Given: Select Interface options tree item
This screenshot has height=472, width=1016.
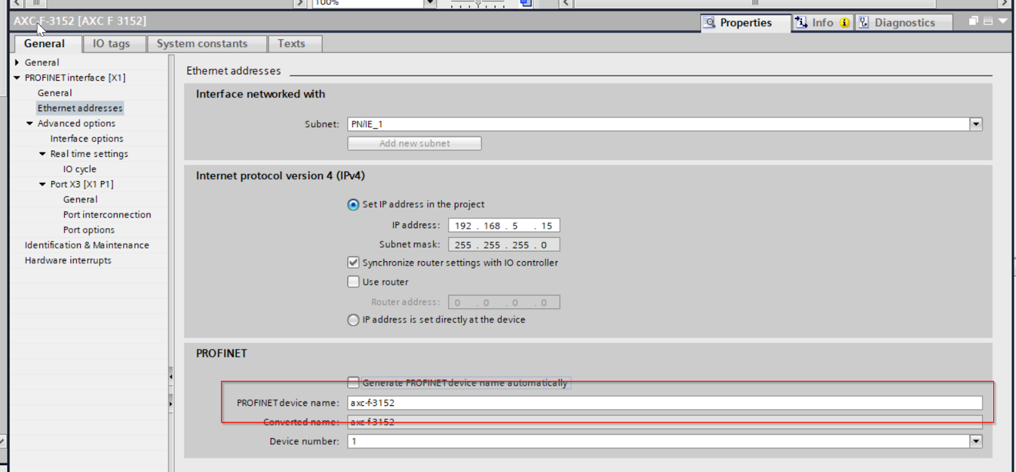Looking at the screenshot, I should click(x=87, y=138).
